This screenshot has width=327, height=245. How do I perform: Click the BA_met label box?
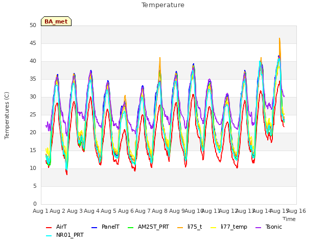(x=56, y=21)
